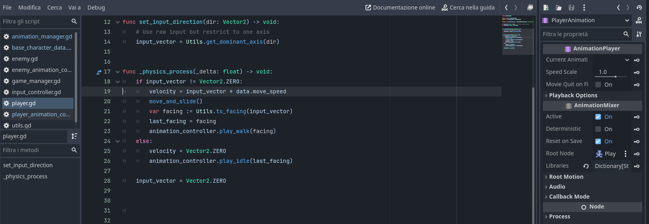The width and height of the screenshot is (649, 224).
Task: Click the create new resource icon
Action: (546, 8)
